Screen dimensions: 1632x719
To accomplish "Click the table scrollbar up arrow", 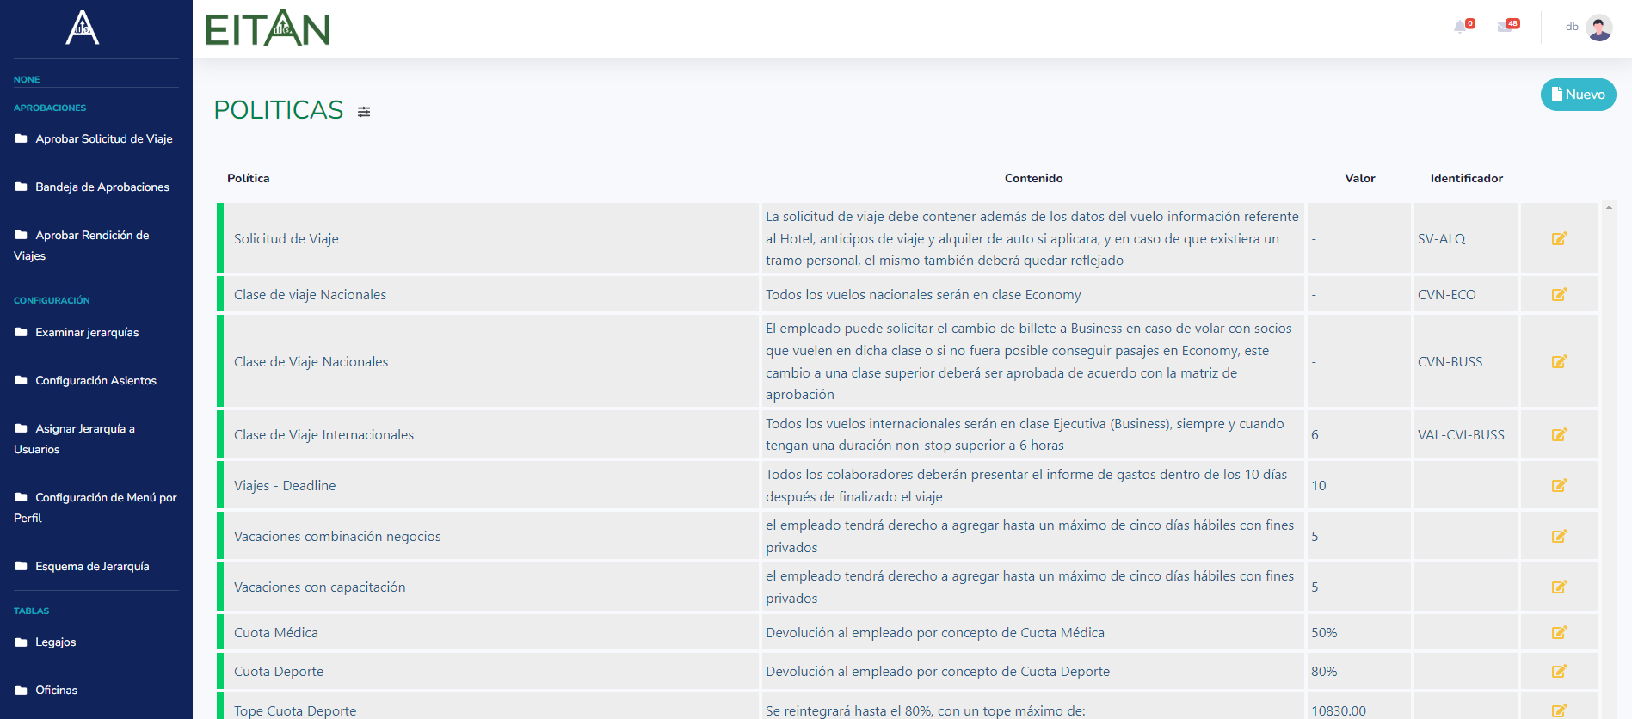I will [1609, 207].
